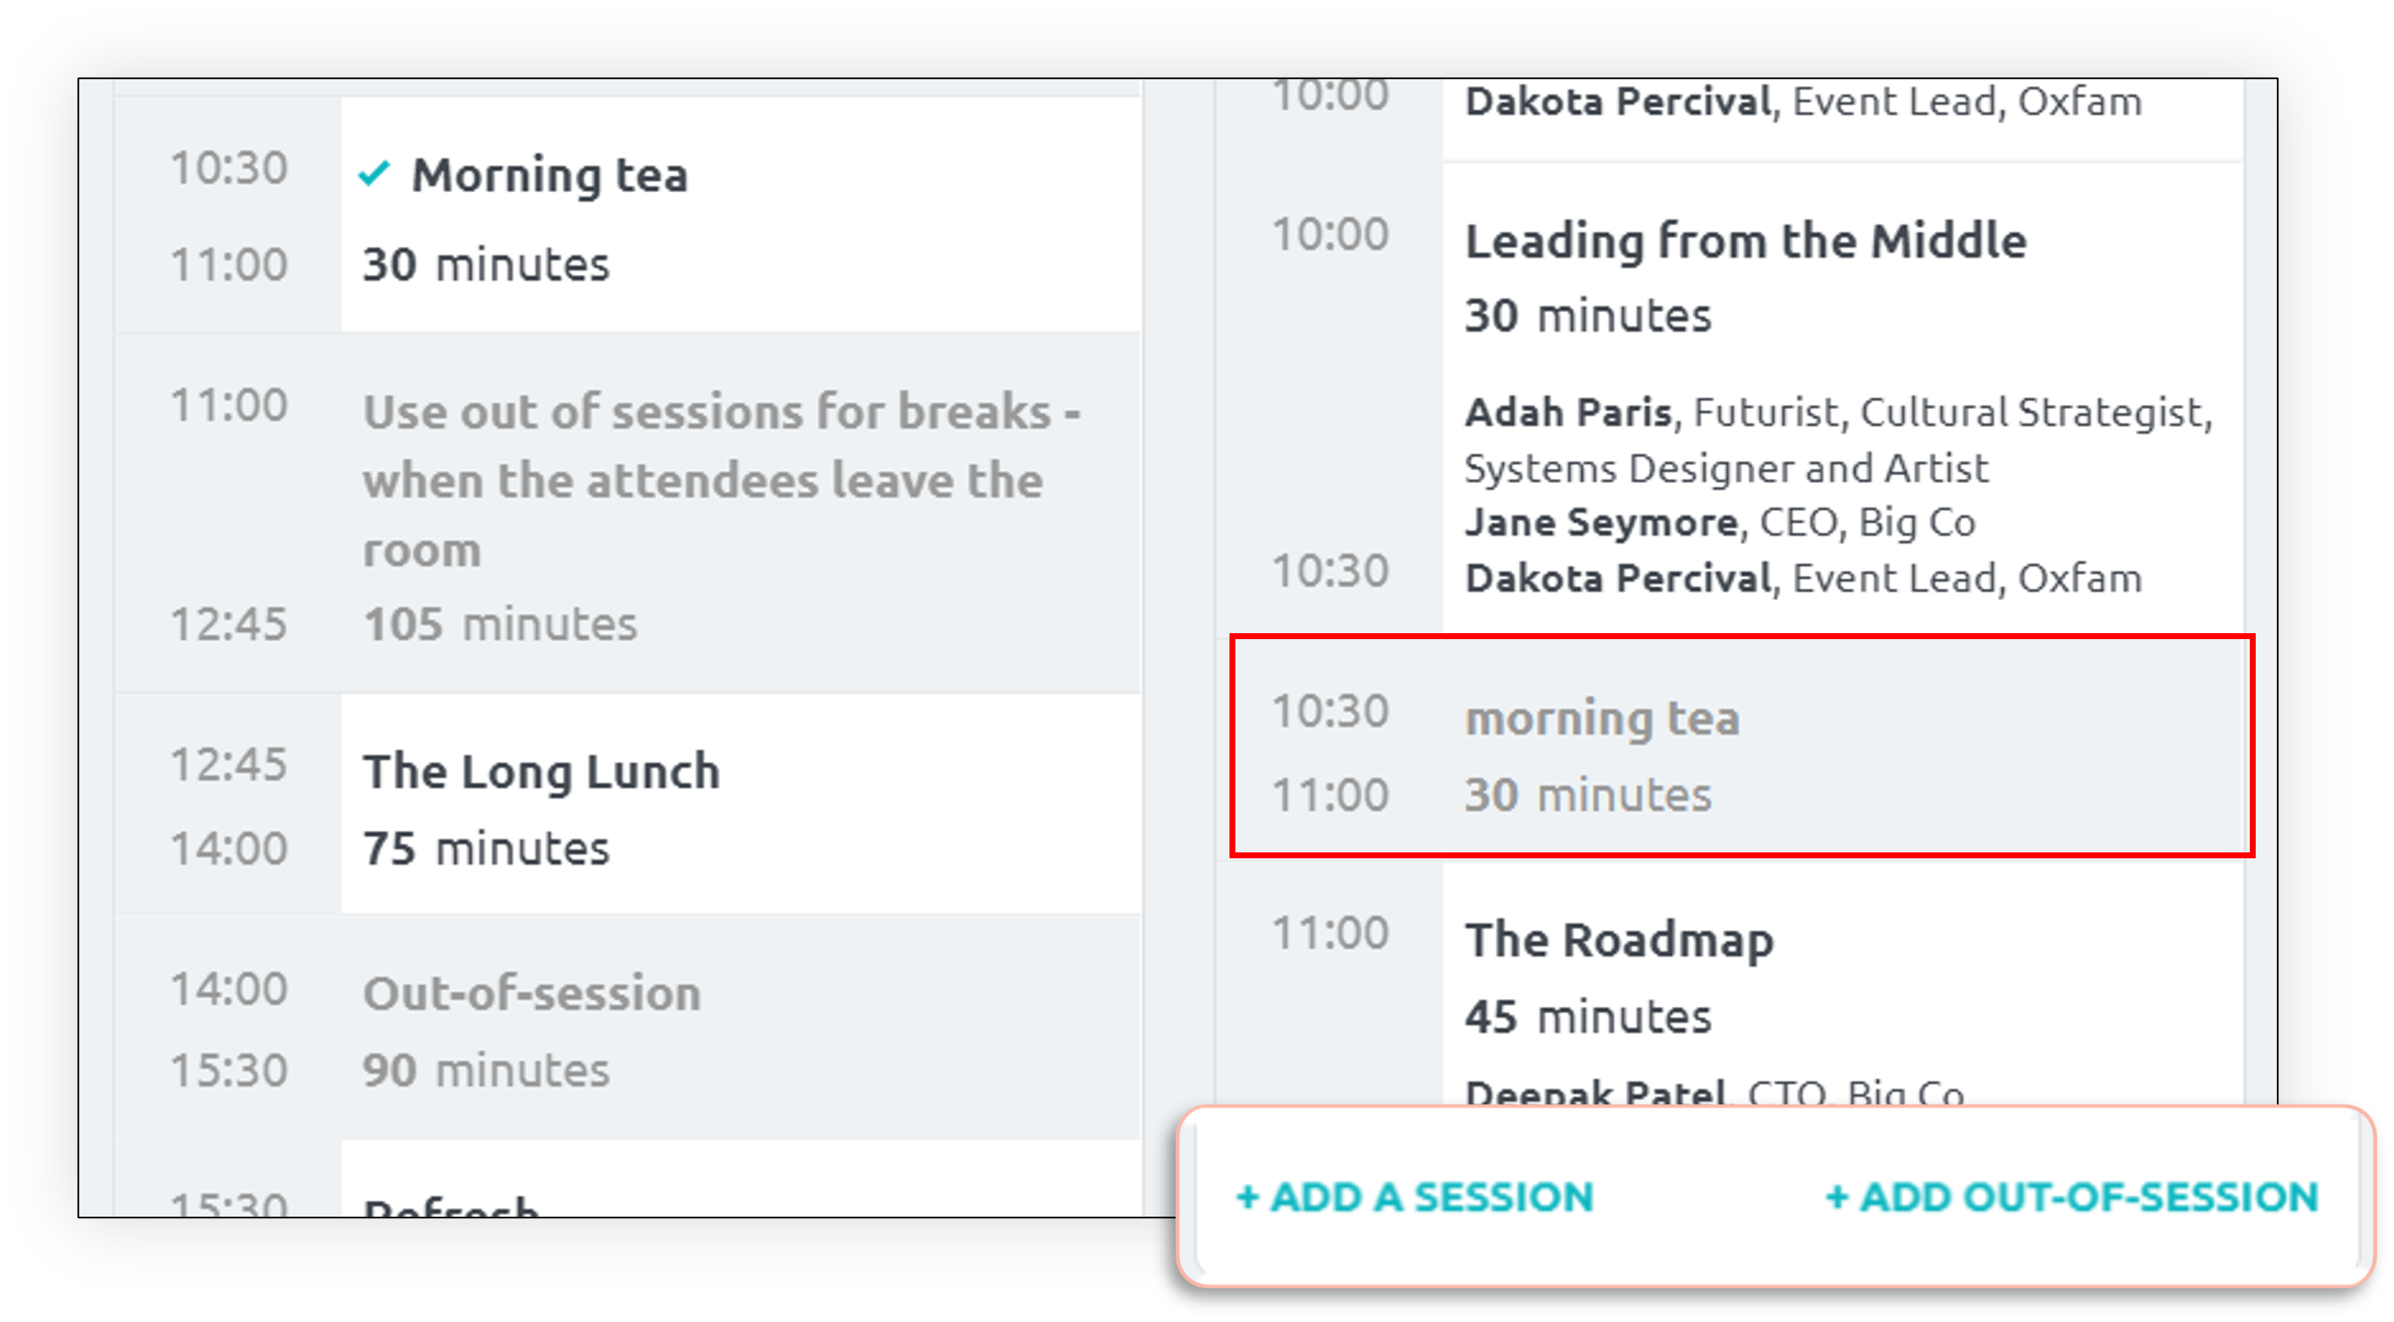
Task: Click the 14:00 start time of Out-of-session
Action: coord(229,988)
